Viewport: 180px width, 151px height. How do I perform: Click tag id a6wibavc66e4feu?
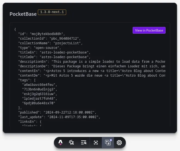[x=39, y=85]
